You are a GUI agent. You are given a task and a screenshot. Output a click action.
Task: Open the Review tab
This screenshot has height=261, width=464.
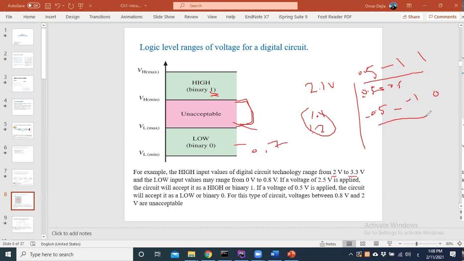coord(191,17)
